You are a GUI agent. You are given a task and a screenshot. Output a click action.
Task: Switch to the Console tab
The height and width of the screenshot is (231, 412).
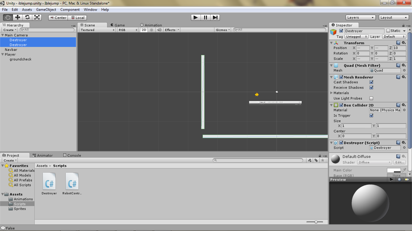point(72,155)
